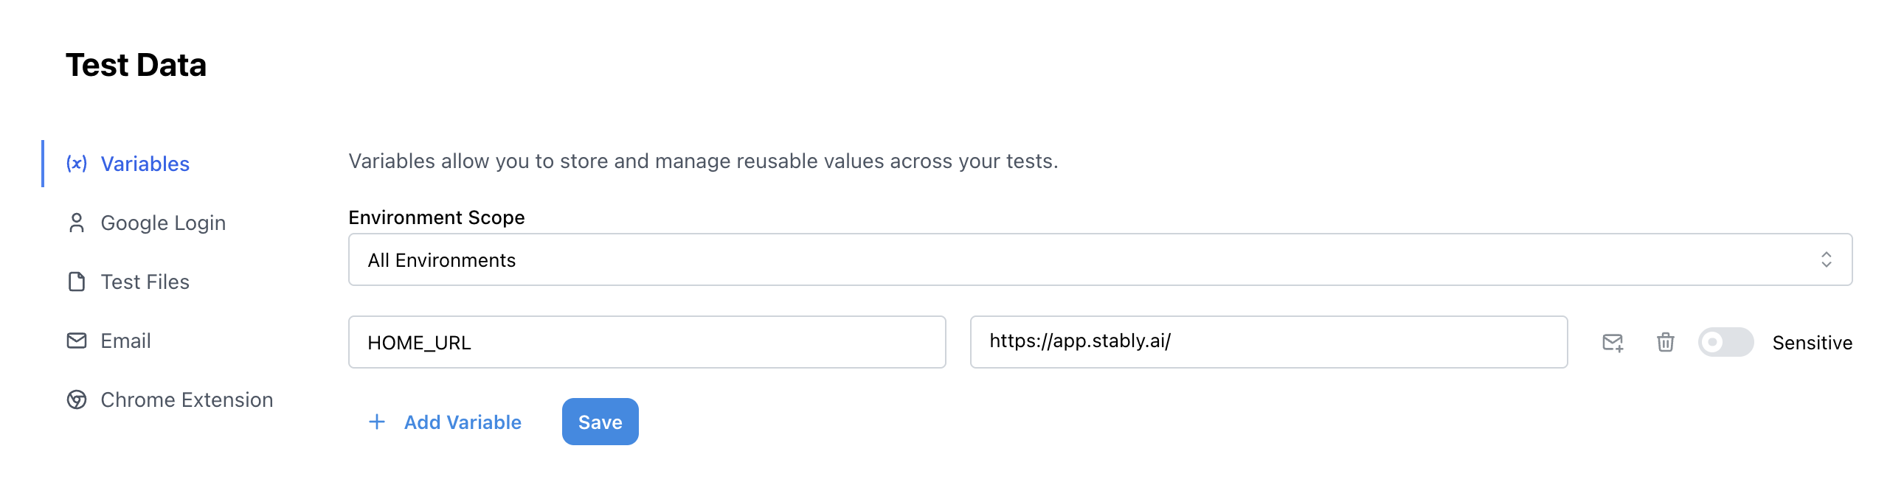Open the Environment Scope dropdown

pyautogui.click(x=1099, y=259)
